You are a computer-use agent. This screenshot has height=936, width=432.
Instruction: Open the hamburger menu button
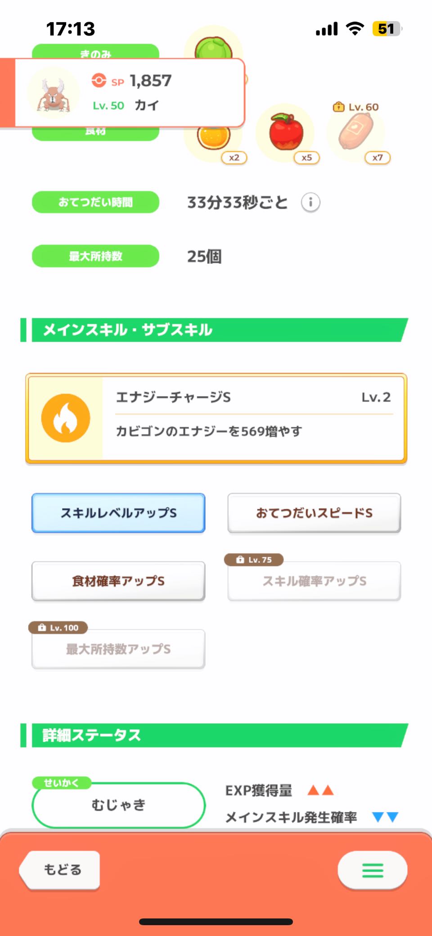point(373,870)
